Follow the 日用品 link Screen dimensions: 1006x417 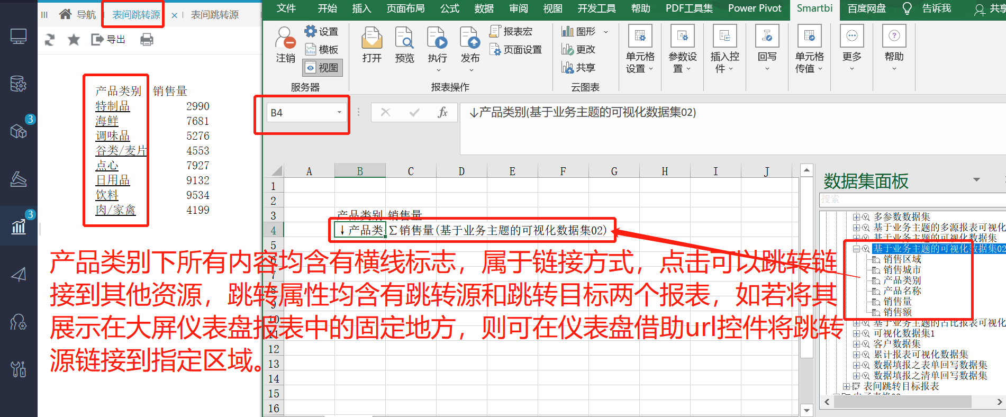point(112,180)
